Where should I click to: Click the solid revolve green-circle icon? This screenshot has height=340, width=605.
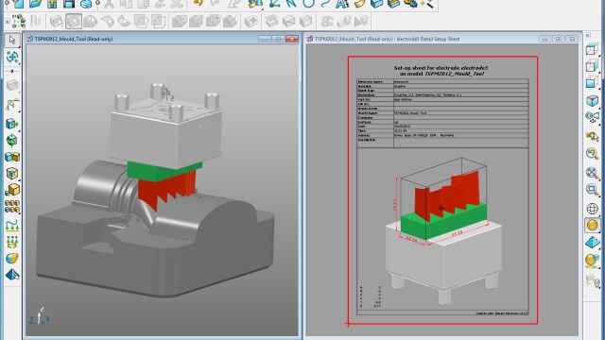pos(12,140)
